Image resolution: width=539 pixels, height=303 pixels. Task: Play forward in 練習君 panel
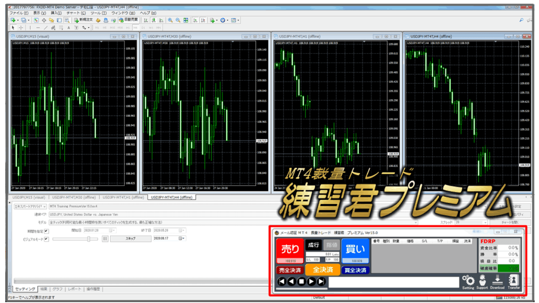311,281
